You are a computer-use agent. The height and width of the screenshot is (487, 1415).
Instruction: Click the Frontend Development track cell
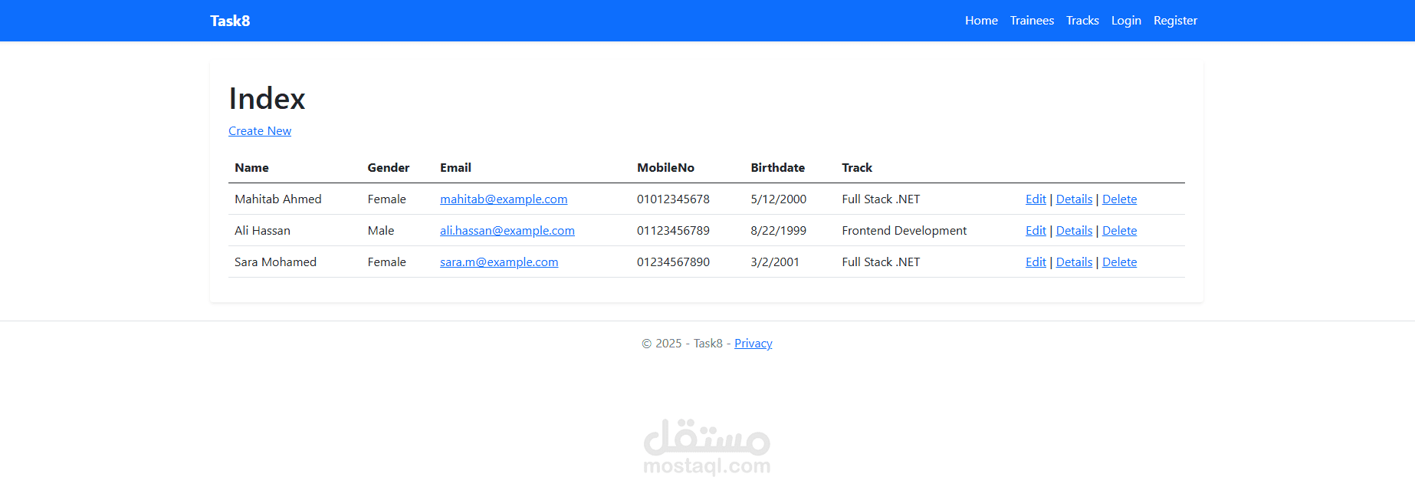pyautogui.click(x=904, y=231)
